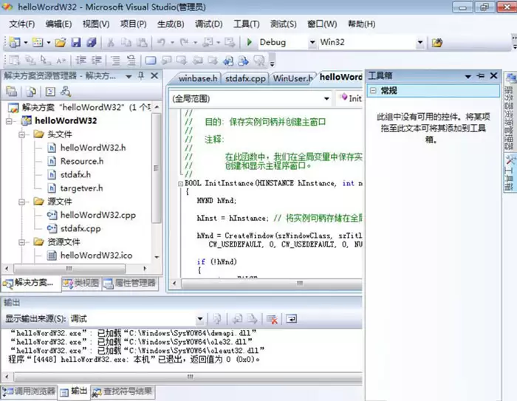Open helloWordW32.cpp in the solution tree
517x401 pixels.
click(x=97, y=215)
